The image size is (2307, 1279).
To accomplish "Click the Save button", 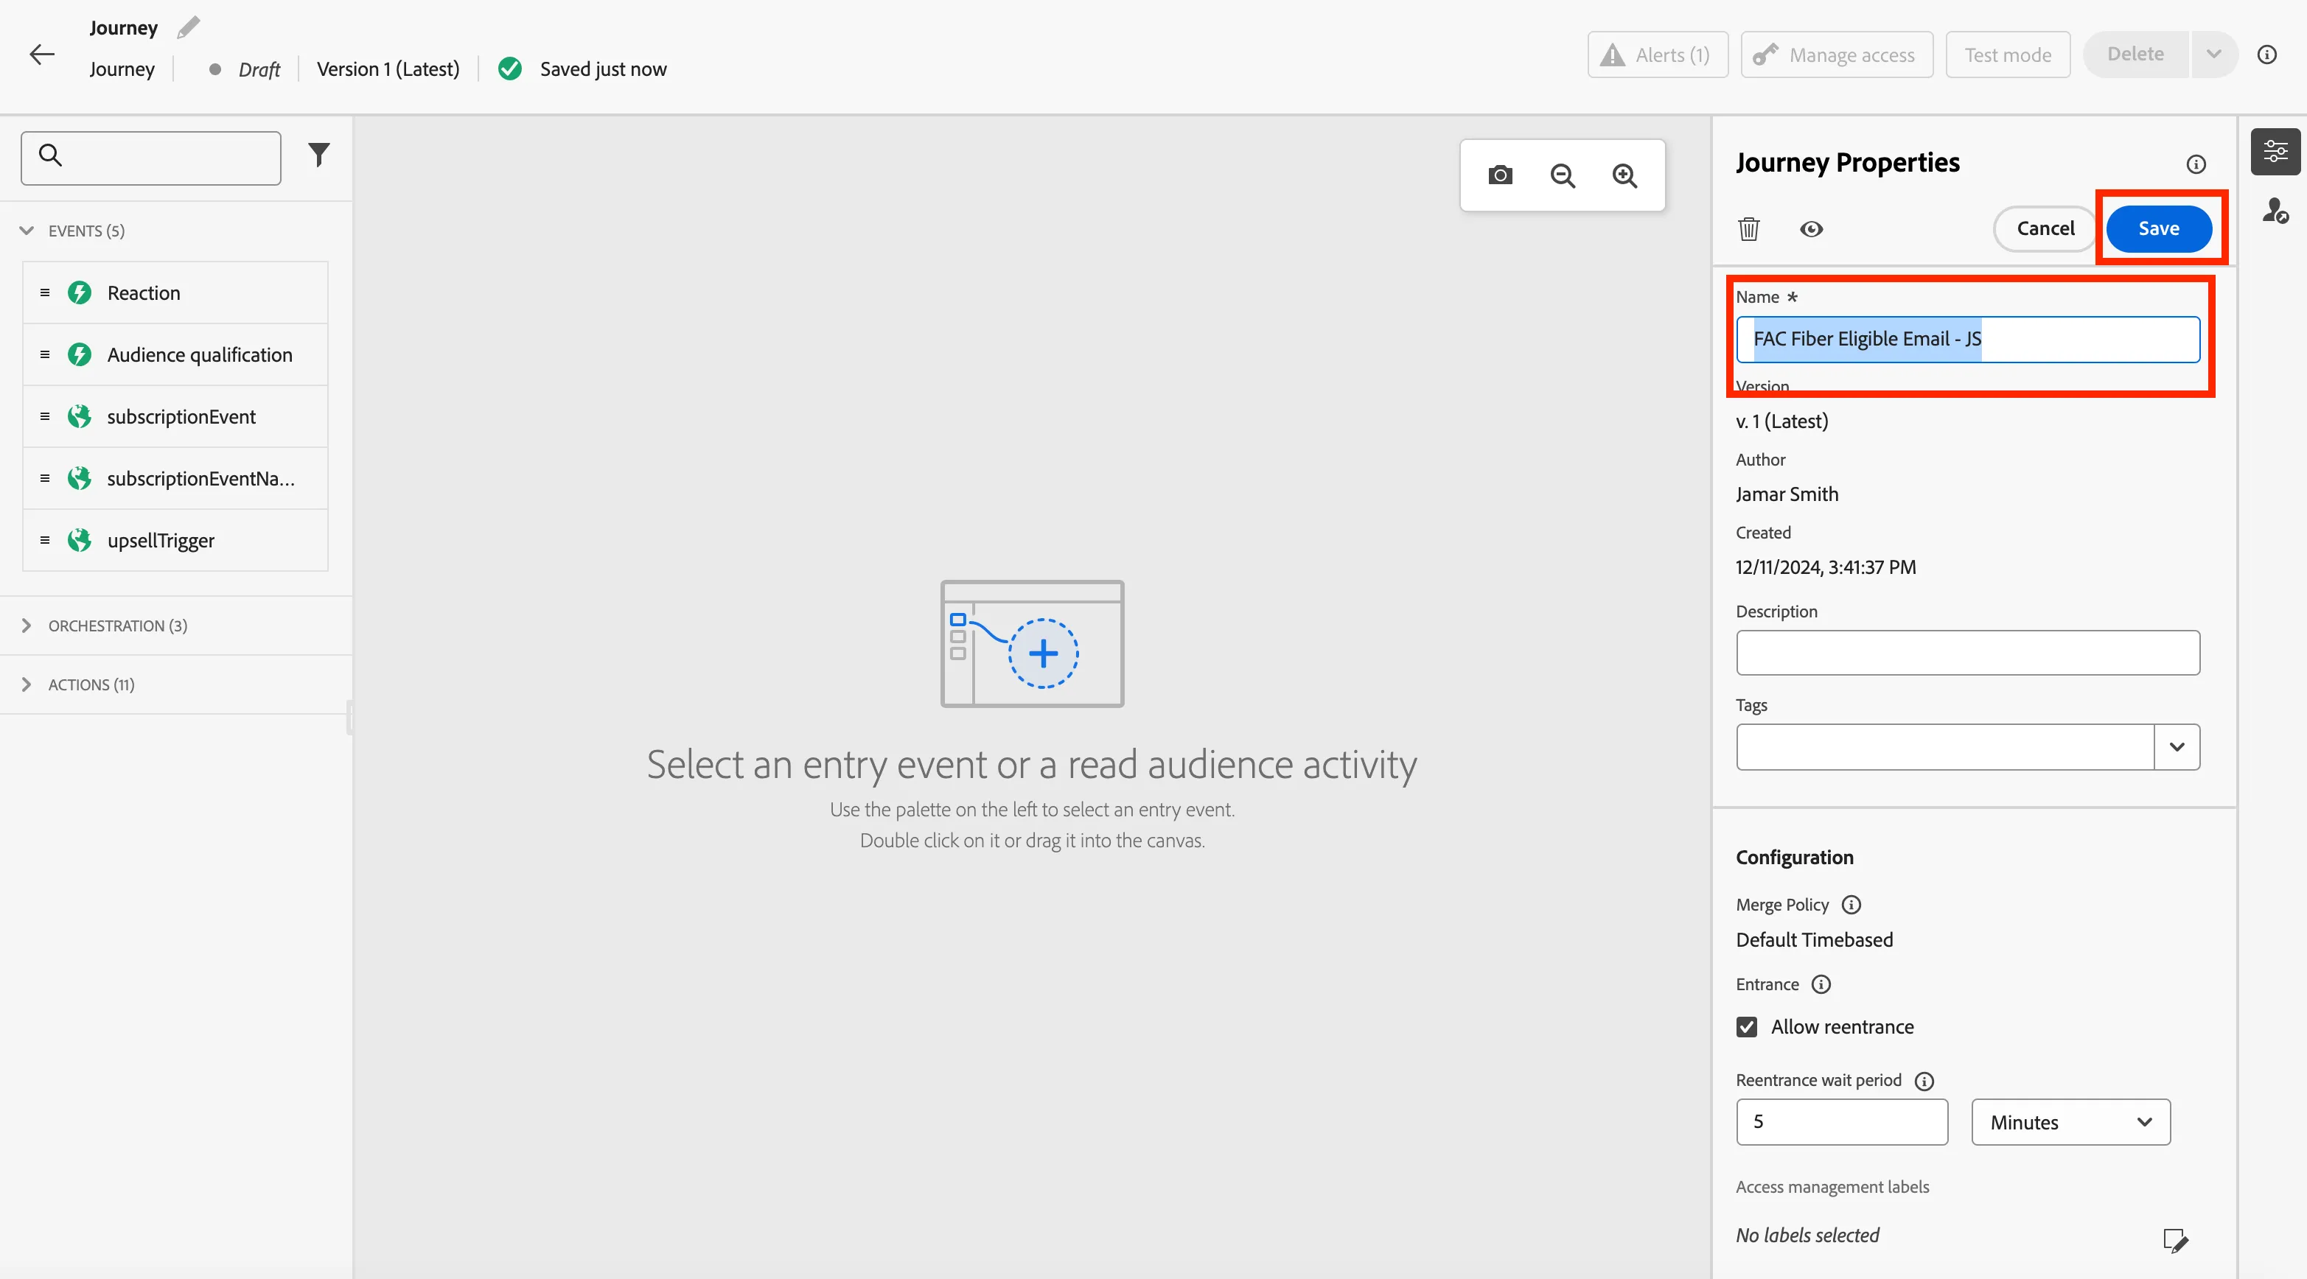I will [x=2158, y=228].
